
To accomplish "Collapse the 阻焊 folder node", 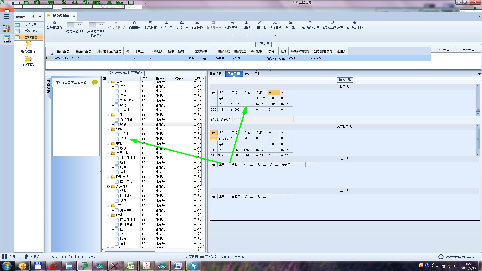I will point(108,215).
